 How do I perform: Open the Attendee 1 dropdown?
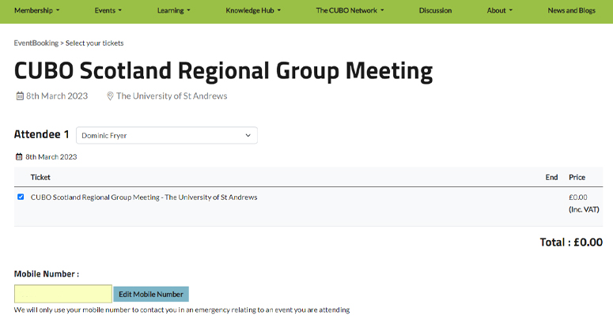tap(167, 135)
